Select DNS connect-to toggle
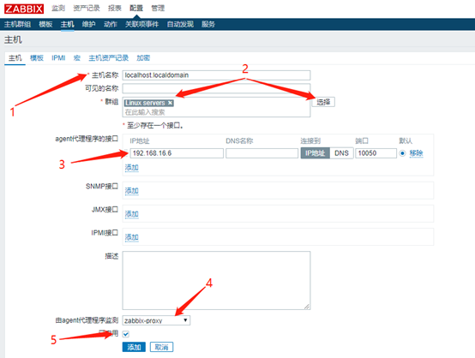The width and height of the screenshot is (475, 358). (341, 153)
